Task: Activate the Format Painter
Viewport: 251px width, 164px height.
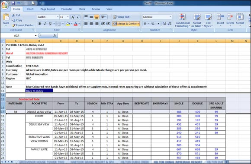Action: pos(23,25)
